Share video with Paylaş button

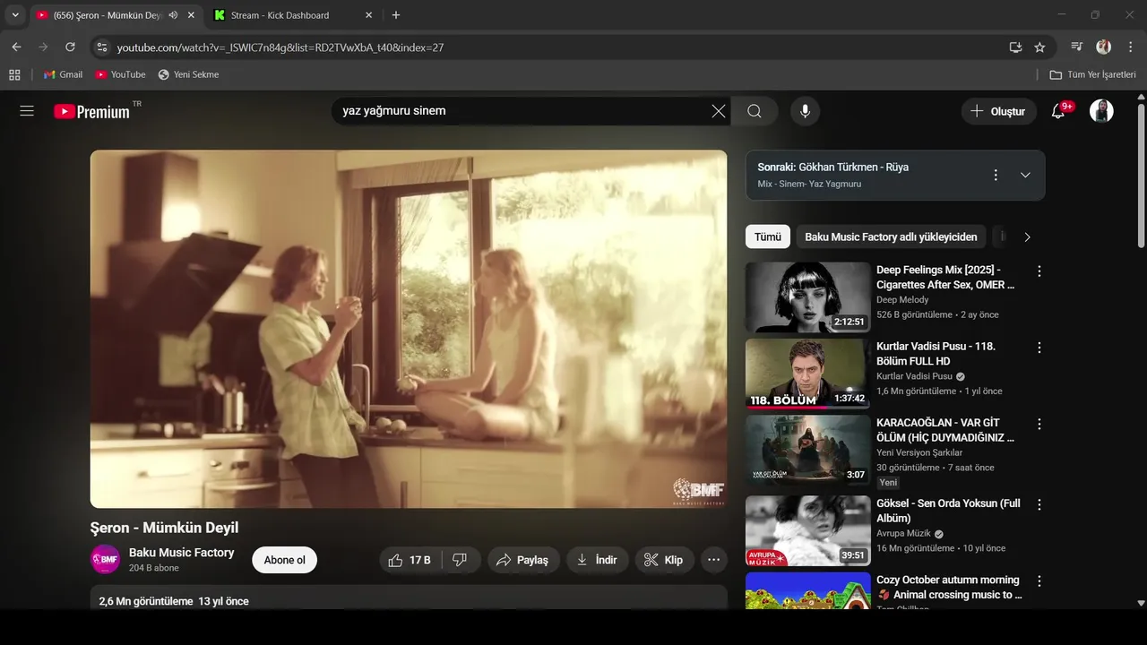523,560
